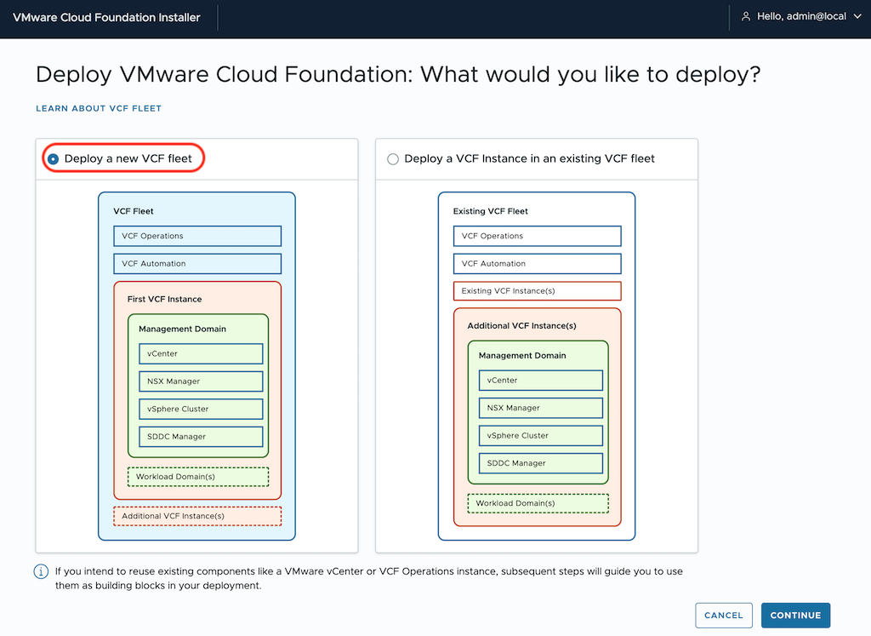
Task: Click vCenter box under Additional VCF Instance(s)
Action: click(x=540, y=381)
